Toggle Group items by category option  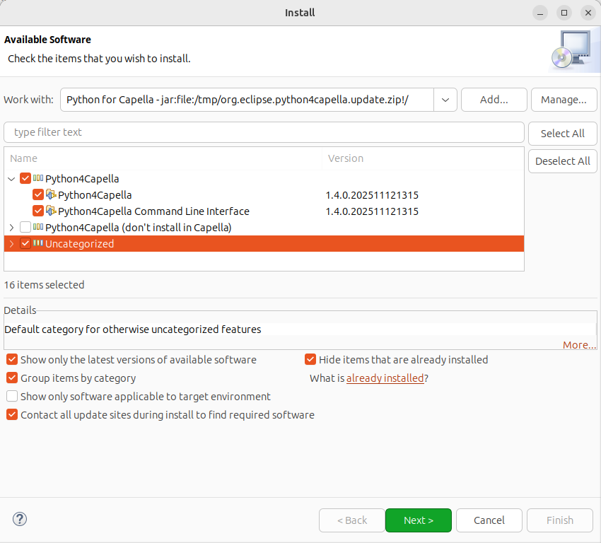click(12, 378)
